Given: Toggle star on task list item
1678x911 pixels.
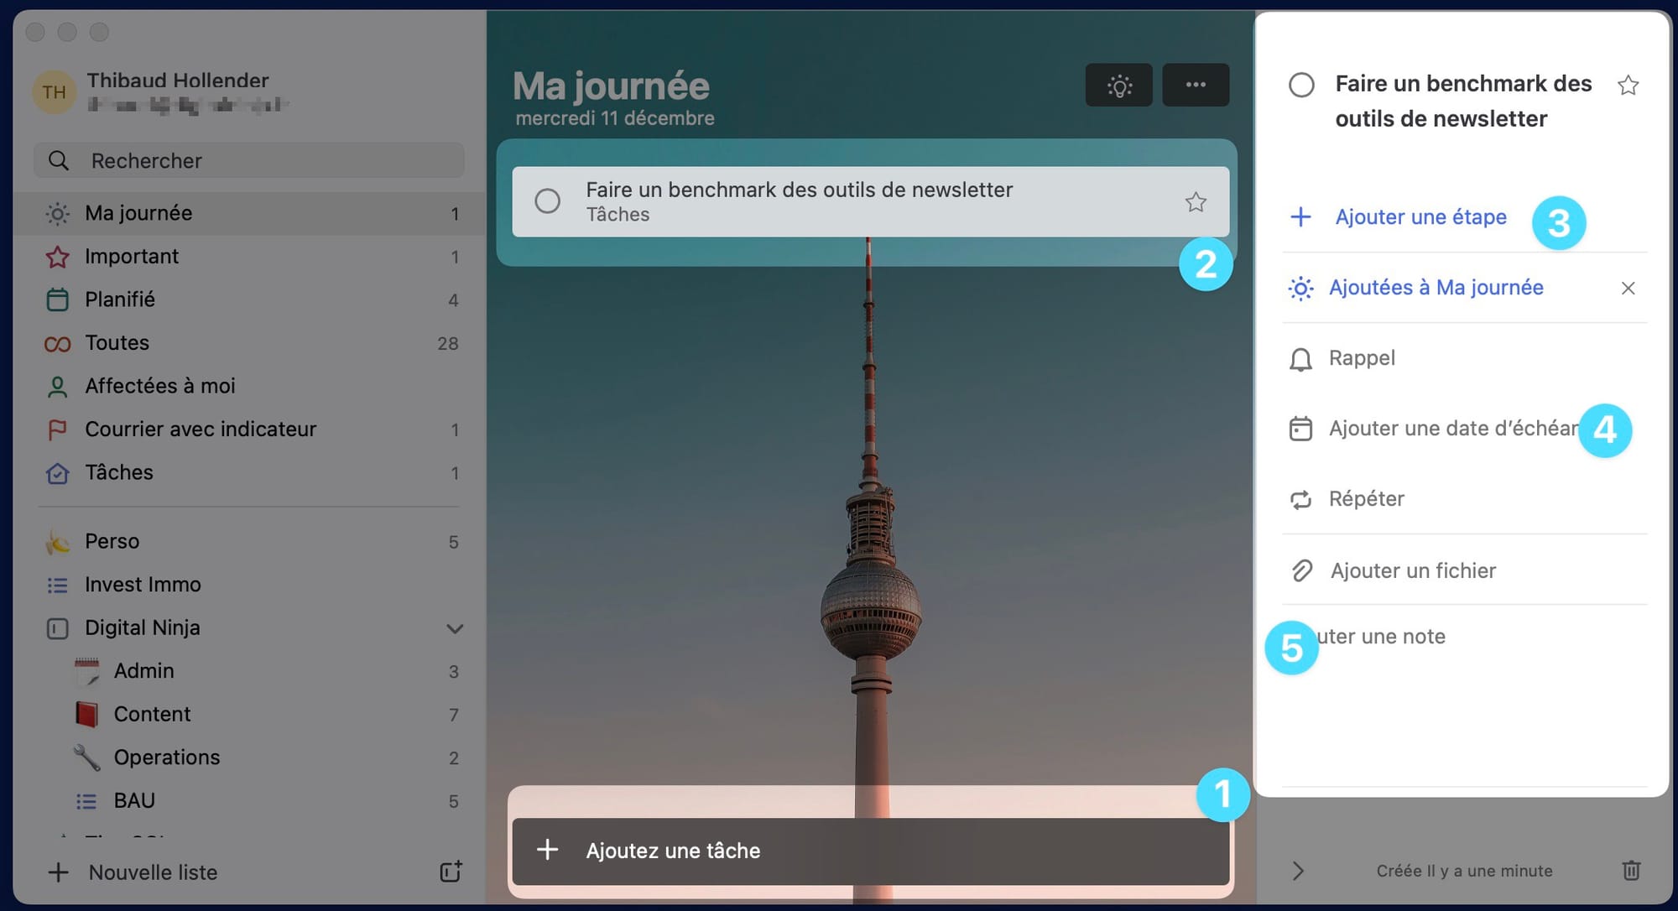Looking at the screenshot, I should click(x=1196, y=201).
